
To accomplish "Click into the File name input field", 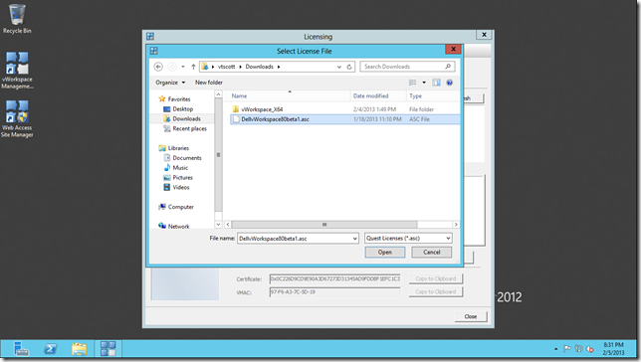I will point(294,239).
